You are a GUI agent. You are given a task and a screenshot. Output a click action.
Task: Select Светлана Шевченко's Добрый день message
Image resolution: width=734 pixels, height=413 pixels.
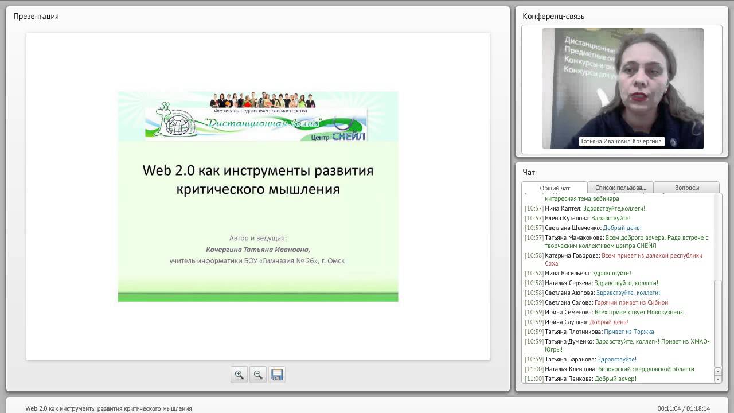[583, 228]
